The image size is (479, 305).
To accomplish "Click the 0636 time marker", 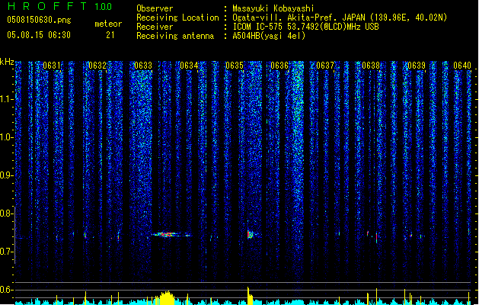I will pyautogui.click(x=279, y=66).
